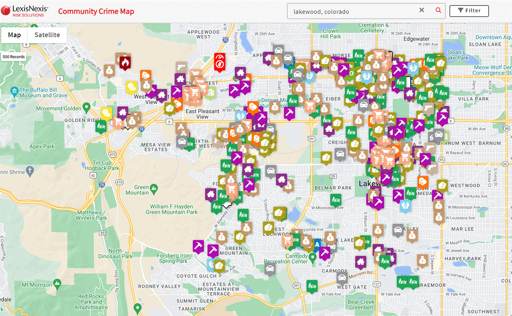This screenshot has width=512, height=316.
Task: Click green car-theft marker below Golden Ridge
Action: 101,127
